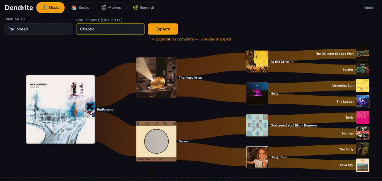Image resolution: width=382 pixels, height=181 pixels.
Task: Click the Godspeed You! Black Emperor cover
Action: (x=257, y=125)
